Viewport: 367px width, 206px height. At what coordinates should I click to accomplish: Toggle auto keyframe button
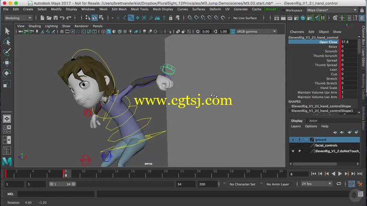coord(351,184)
